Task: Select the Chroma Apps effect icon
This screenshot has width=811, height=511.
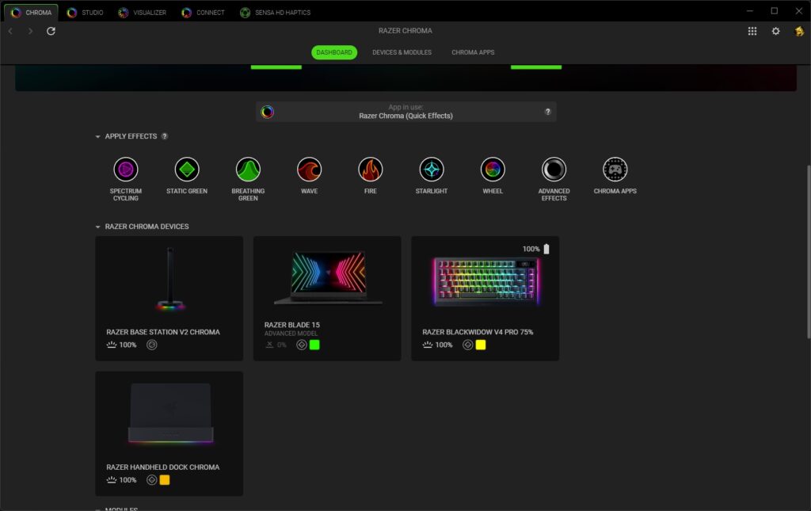Action: click(x=615, y=169)
